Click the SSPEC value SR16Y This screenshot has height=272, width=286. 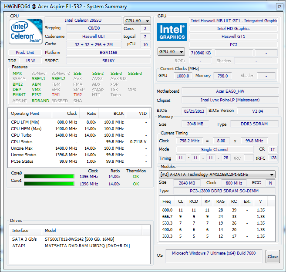click(x=108, y=60)
